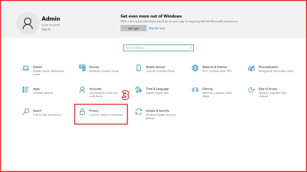
Task: Focus the Find a setting search field
Action: [x=158, y=48]
